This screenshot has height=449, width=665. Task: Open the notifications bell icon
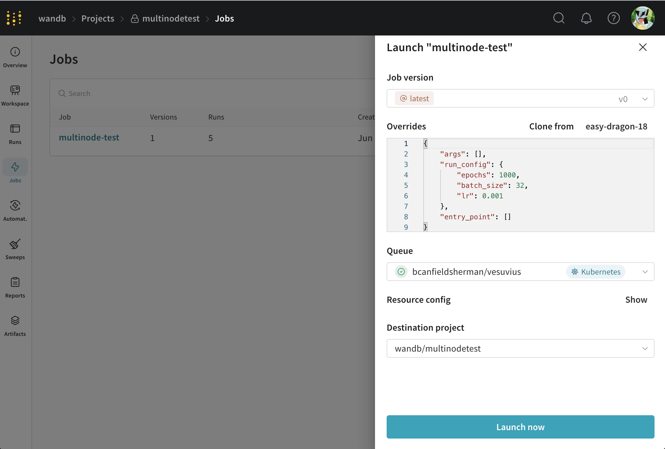586,18
